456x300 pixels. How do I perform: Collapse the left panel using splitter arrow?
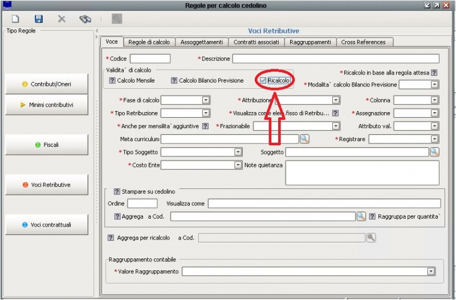click(x=96, y=30)
